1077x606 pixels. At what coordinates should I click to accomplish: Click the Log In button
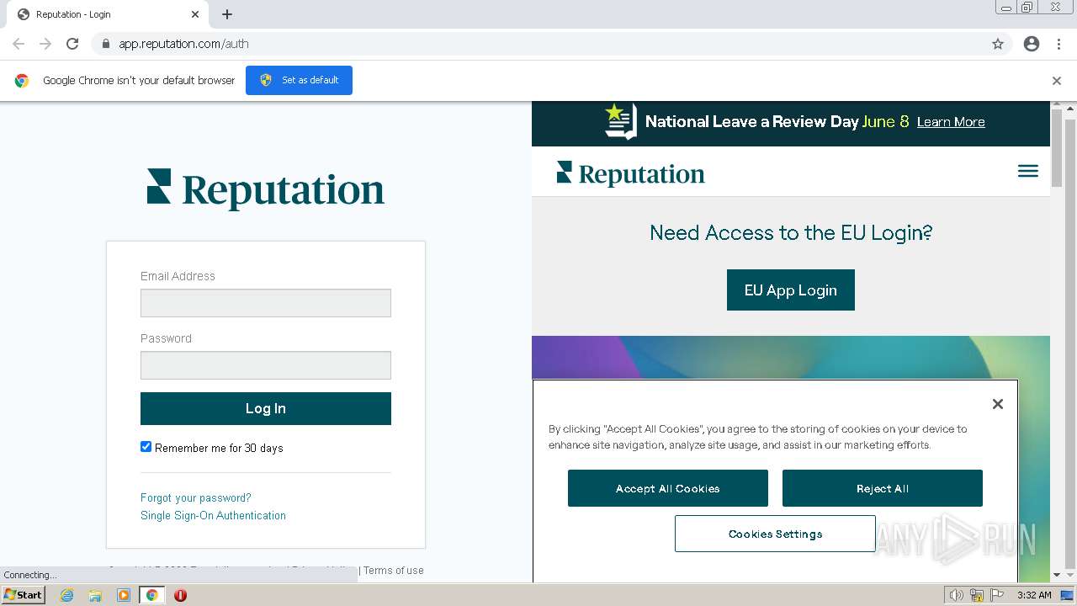pos(266,408)
